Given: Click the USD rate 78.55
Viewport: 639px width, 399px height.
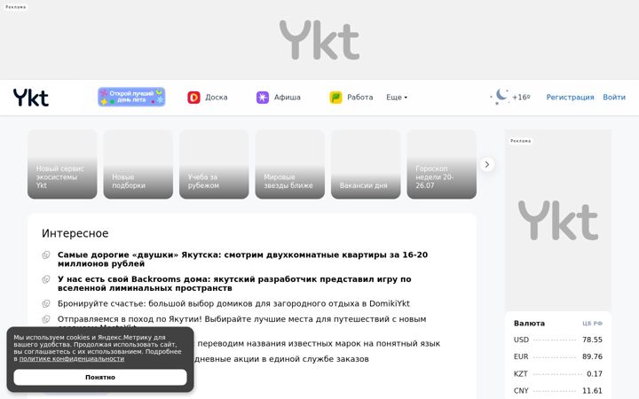Looking at the screenshot, I should pyautogui.click(x=592, y=340).
